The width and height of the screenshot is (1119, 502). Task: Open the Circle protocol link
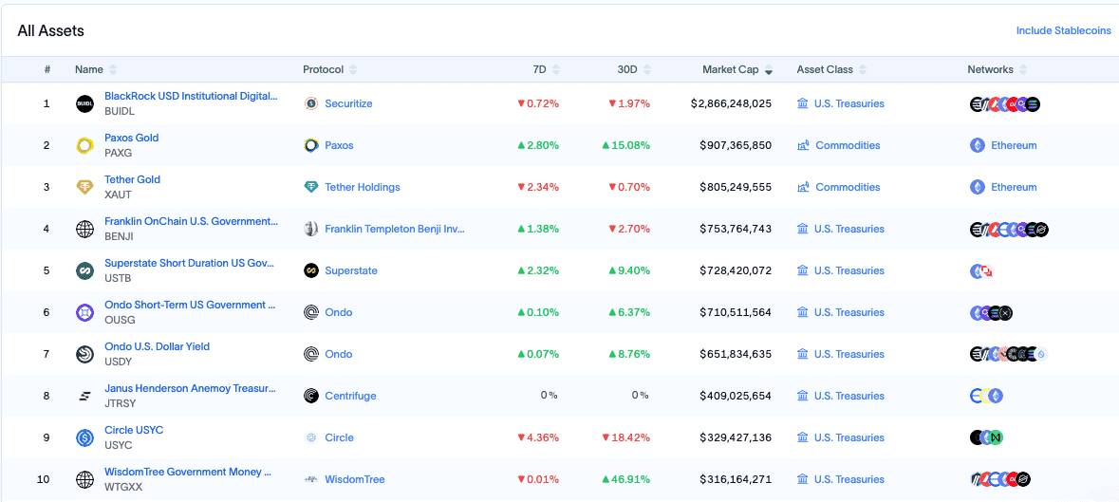tap(339, 437)
